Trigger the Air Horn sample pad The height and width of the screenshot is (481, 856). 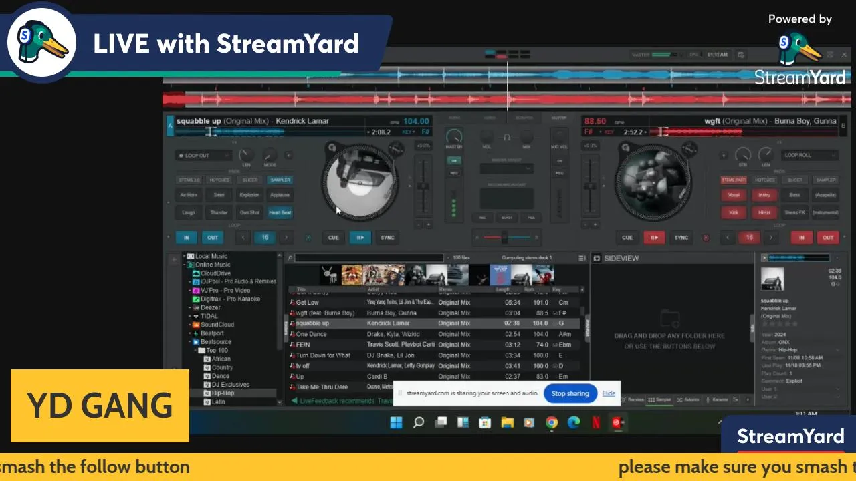pos(189,196)
